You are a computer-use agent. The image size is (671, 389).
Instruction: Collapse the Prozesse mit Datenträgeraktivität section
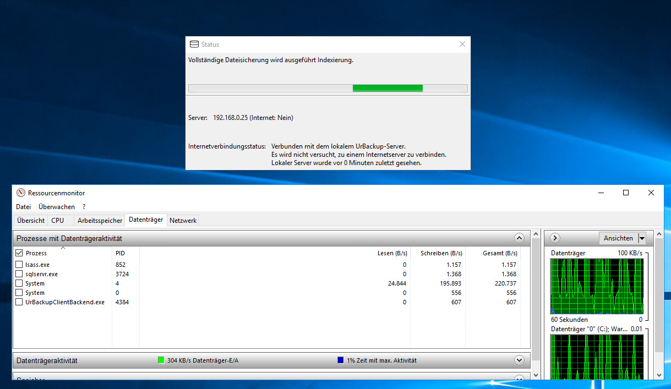coord(519,238)
